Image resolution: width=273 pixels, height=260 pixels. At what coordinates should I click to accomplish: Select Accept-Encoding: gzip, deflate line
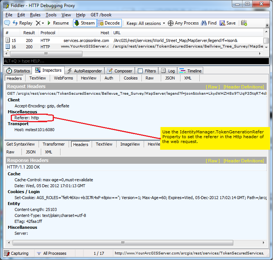[x=42, y=106]
